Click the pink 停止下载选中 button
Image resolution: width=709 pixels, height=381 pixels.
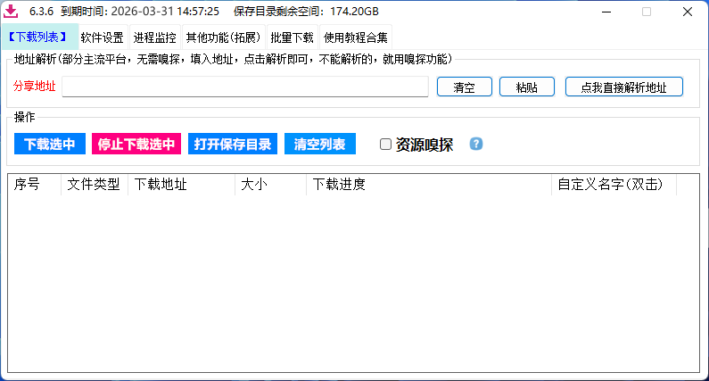pyautogui.click(x=136, y=144)
